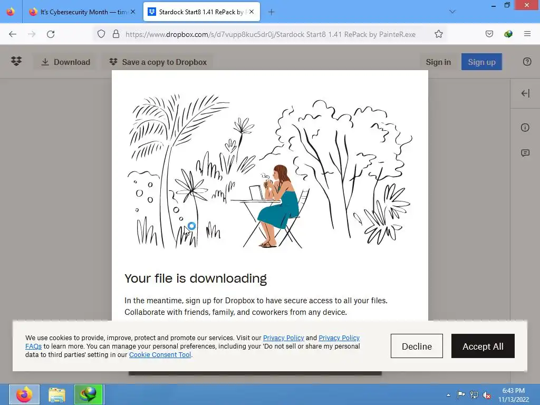Click the download manager extension icon in toolbar
Viewport: 540px width, 405px height.
[x=508, y=34]
